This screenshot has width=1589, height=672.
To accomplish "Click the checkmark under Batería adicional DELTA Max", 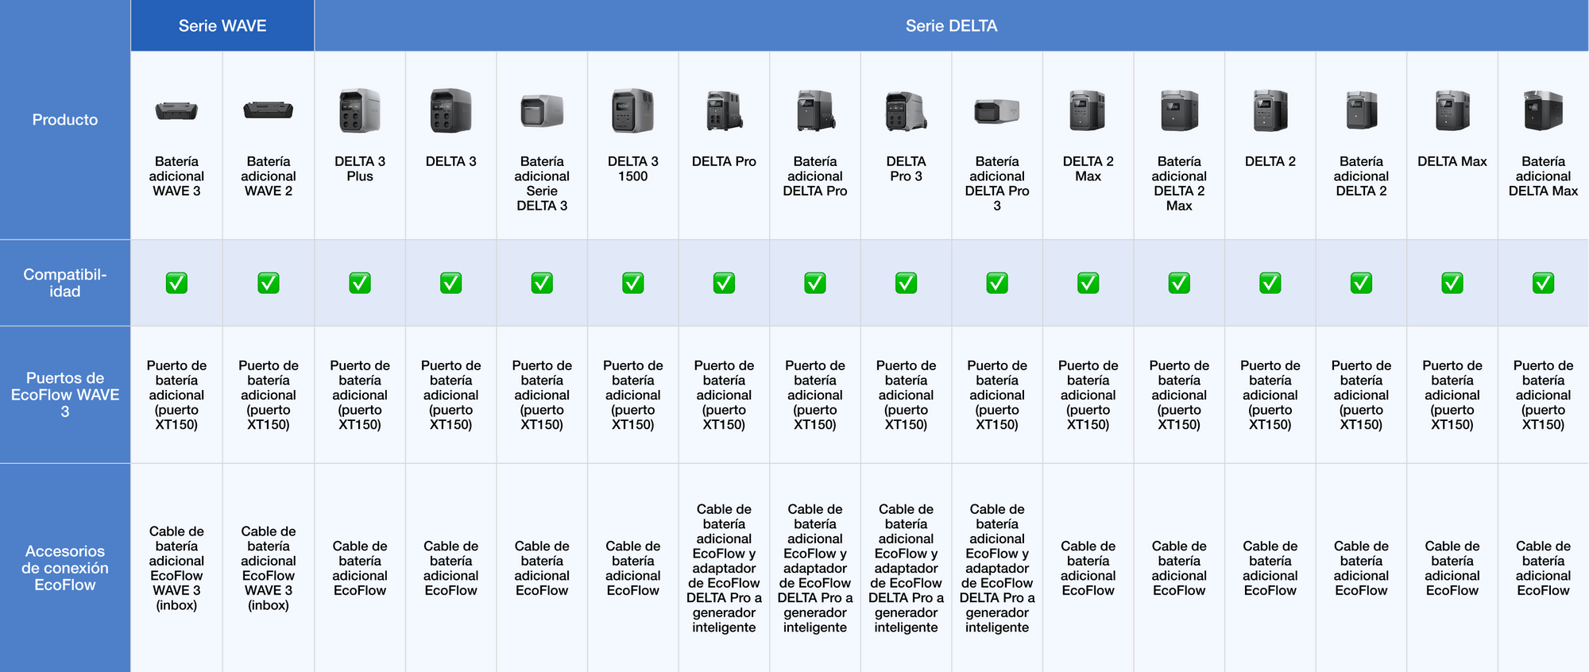I will [x=1543, y=283].
